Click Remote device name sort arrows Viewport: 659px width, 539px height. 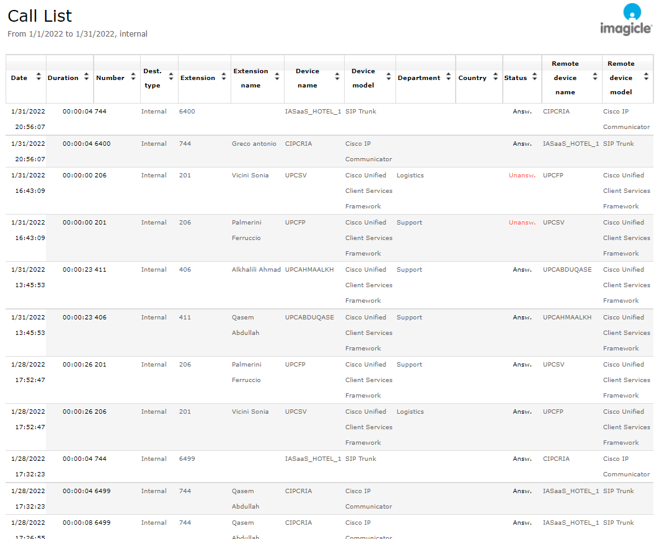595,78
